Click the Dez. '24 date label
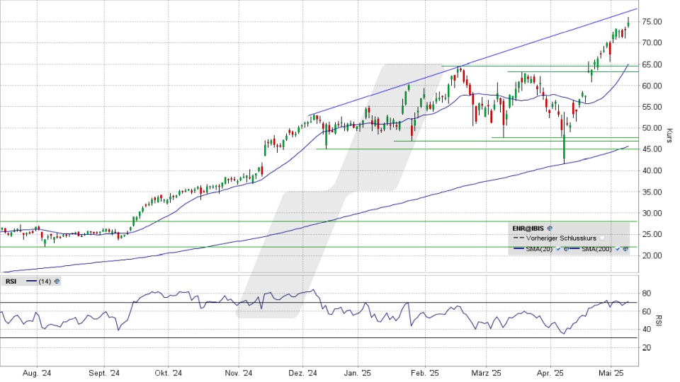This screenshot has width=680, height=382. [302, 374]
